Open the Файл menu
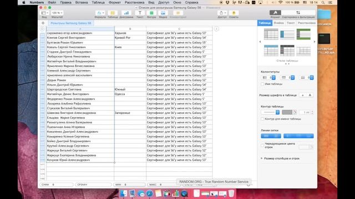Viewport: 355px width, 199px height. click(52, 2)
